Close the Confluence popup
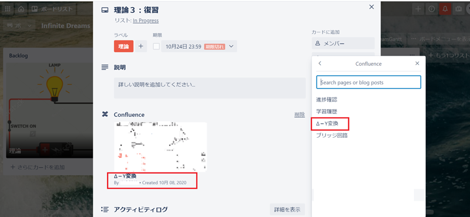 (417, 63)
